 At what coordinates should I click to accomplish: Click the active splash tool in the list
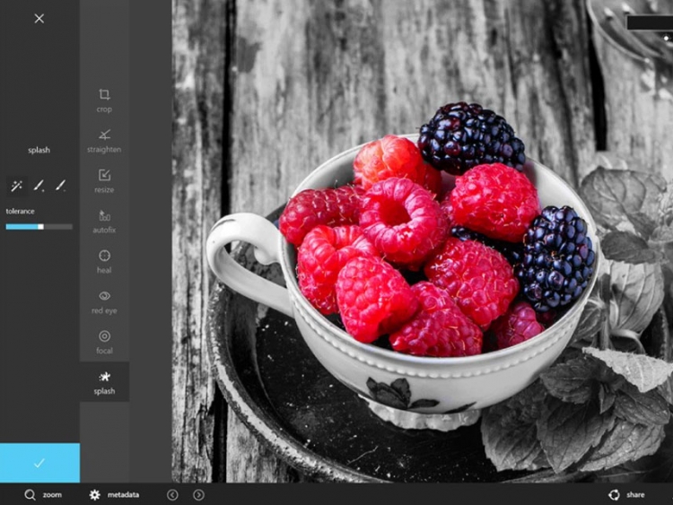104,382
